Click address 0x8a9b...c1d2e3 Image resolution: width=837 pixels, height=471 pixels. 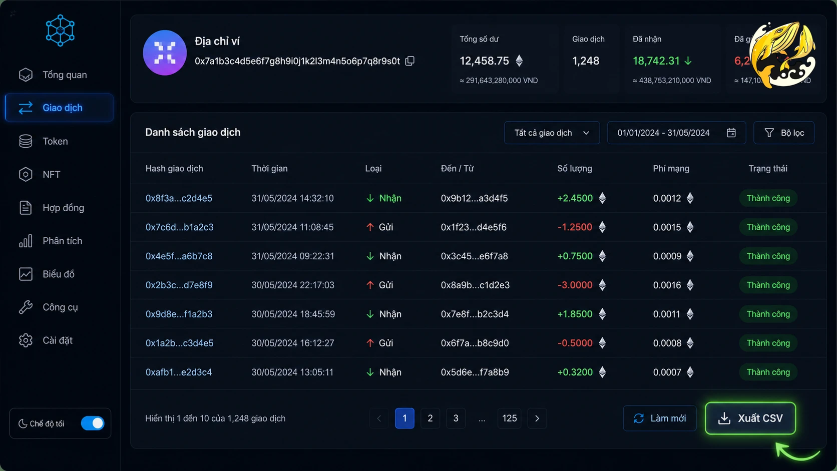(475, 285)
